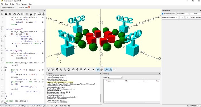Click the Group column header in Error-Log
201x107 pixels.
(109, 81)
